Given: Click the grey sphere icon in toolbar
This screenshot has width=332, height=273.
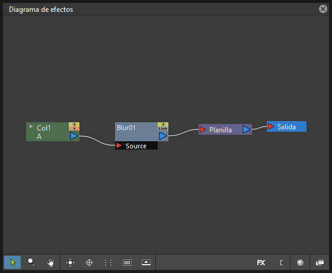Looking at the screenshot, I should [300, 262].
